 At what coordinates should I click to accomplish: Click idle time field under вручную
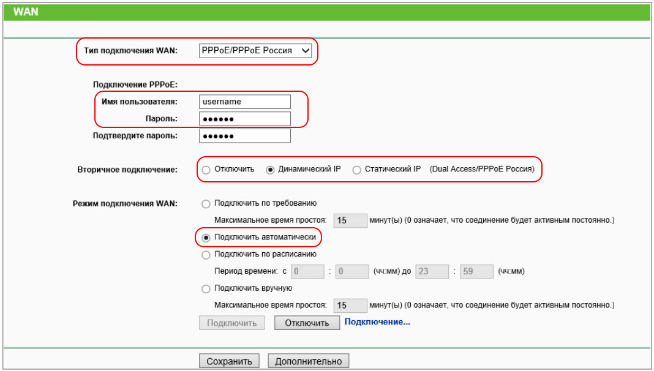point(350,305)
